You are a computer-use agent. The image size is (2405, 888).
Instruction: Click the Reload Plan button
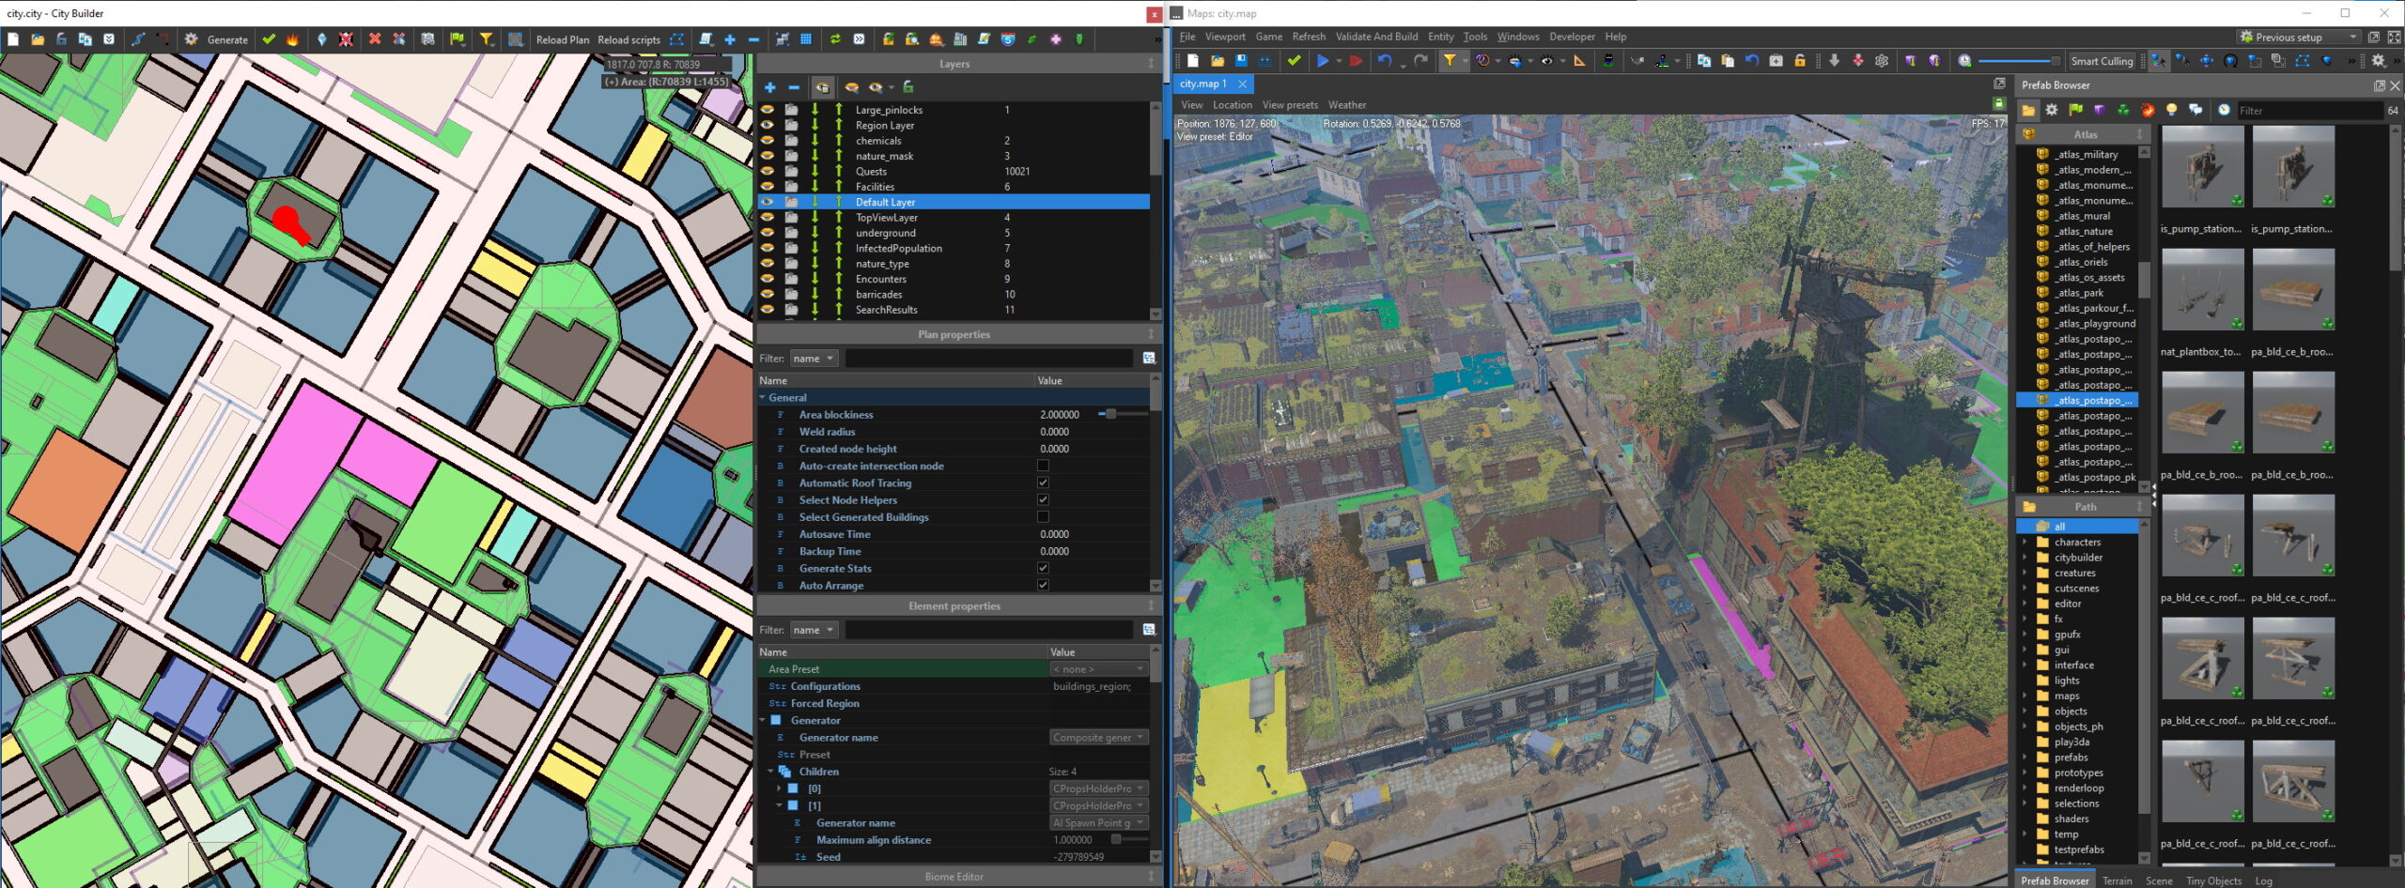point(562,39)
